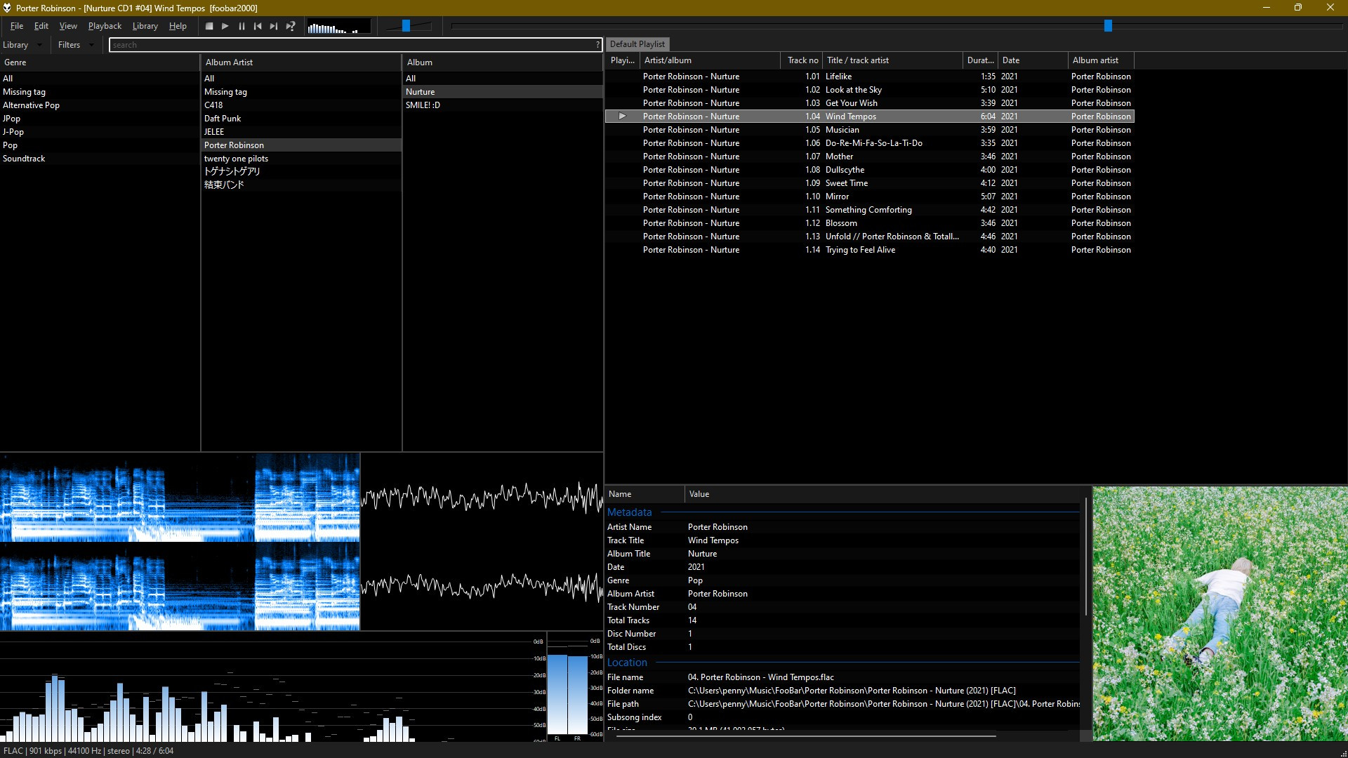Screen dimensions: 1348x758
Task: Select the Do-Re-Mi-Fa-So-La-Ti-Do track
Action: tap(870, 143)
